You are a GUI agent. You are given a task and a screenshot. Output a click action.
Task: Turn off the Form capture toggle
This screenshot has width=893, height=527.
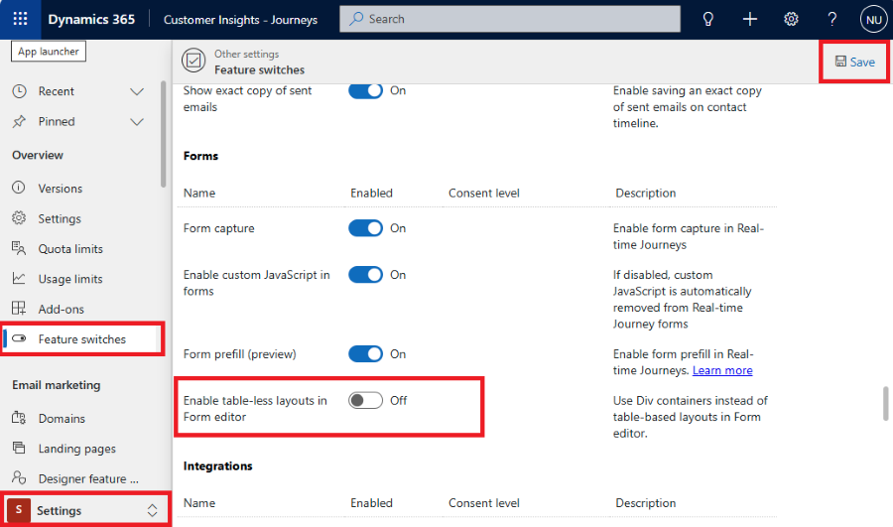365,228
